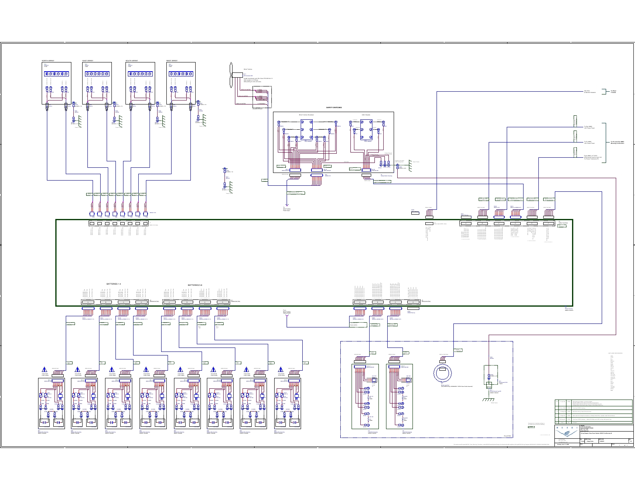635x490 pixels.
Task: Select ground symbol beside West Array
Action: pos(204,120)
